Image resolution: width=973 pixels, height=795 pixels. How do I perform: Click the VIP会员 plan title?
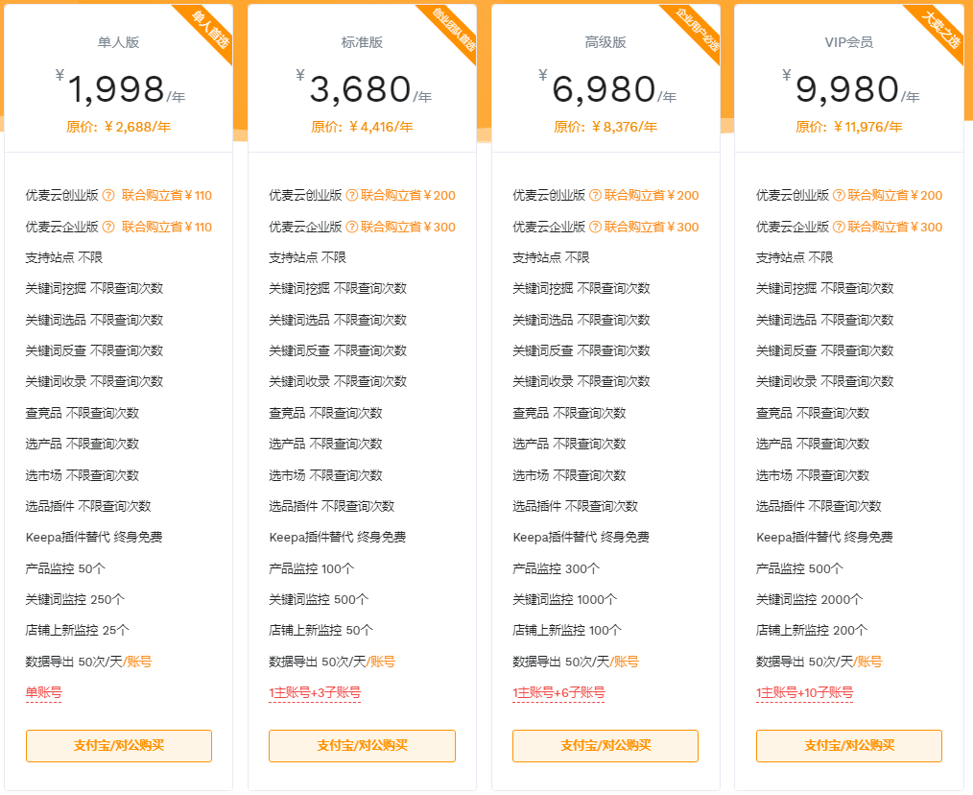point(848,42)
